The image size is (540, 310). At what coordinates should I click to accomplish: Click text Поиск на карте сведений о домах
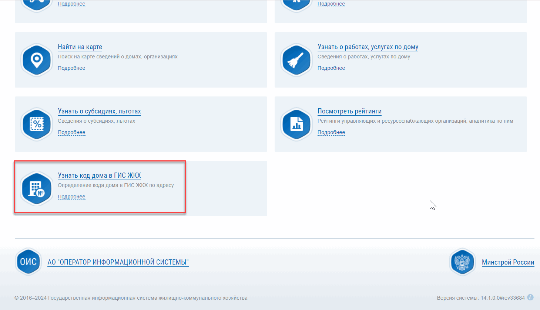coord(118,57)
